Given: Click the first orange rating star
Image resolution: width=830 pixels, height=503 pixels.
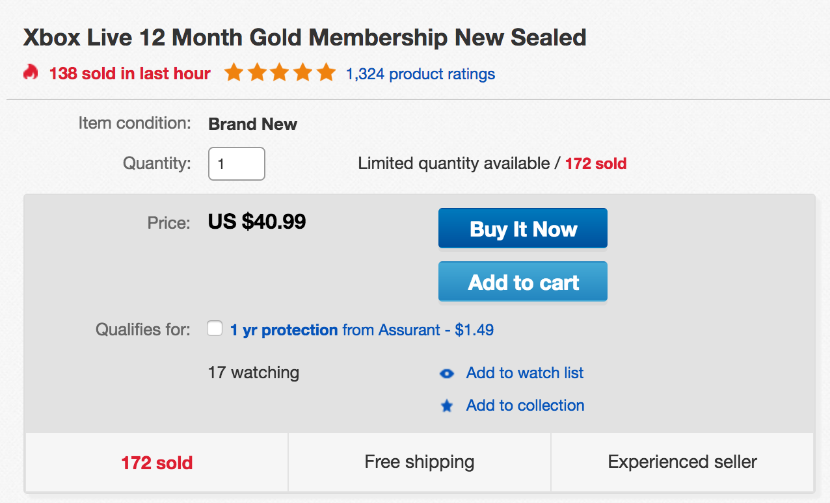Looking at the screenshot, I should [234, 73].
